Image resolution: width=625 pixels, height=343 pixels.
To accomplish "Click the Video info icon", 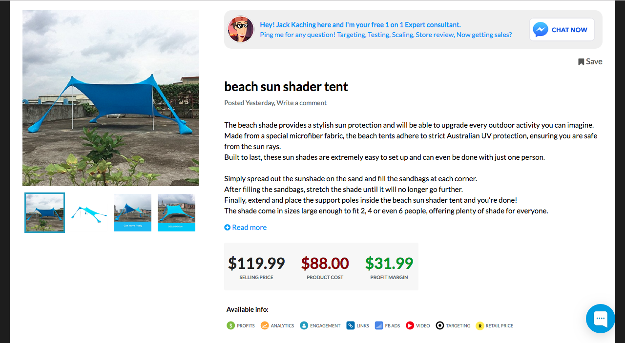I will click(x=410, y=325).
